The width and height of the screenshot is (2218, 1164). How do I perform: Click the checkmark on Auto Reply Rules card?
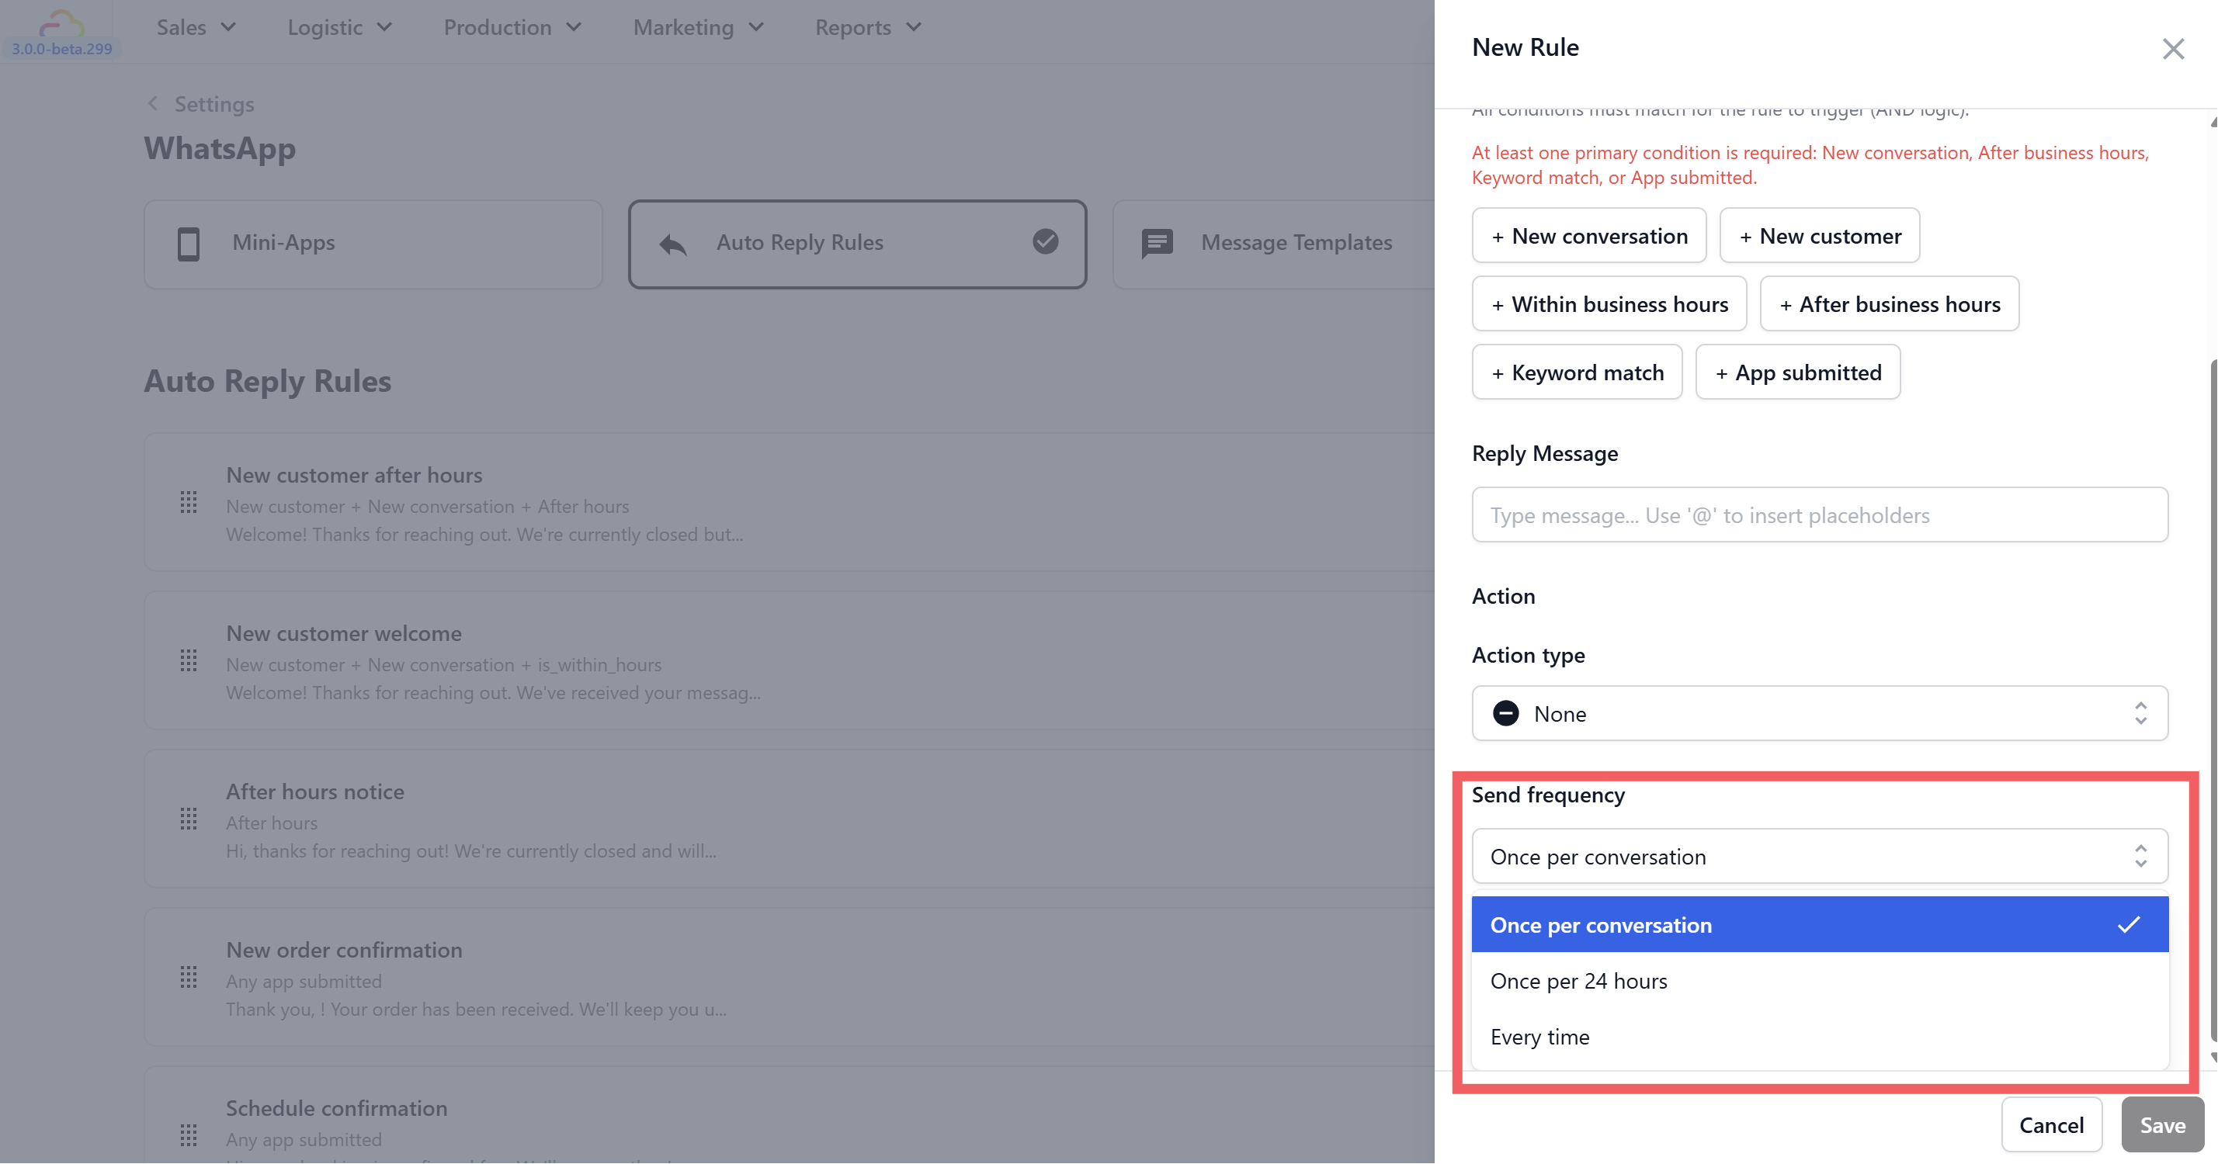click(x=1045, y=242)
